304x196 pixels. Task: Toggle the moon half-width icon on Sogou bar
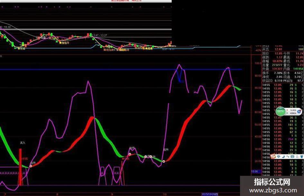(x=283, y=157)
